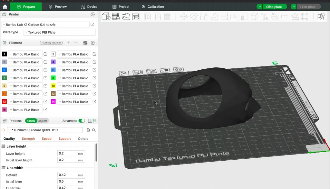Click filament 4 purple color swatch

click(53, 62)
